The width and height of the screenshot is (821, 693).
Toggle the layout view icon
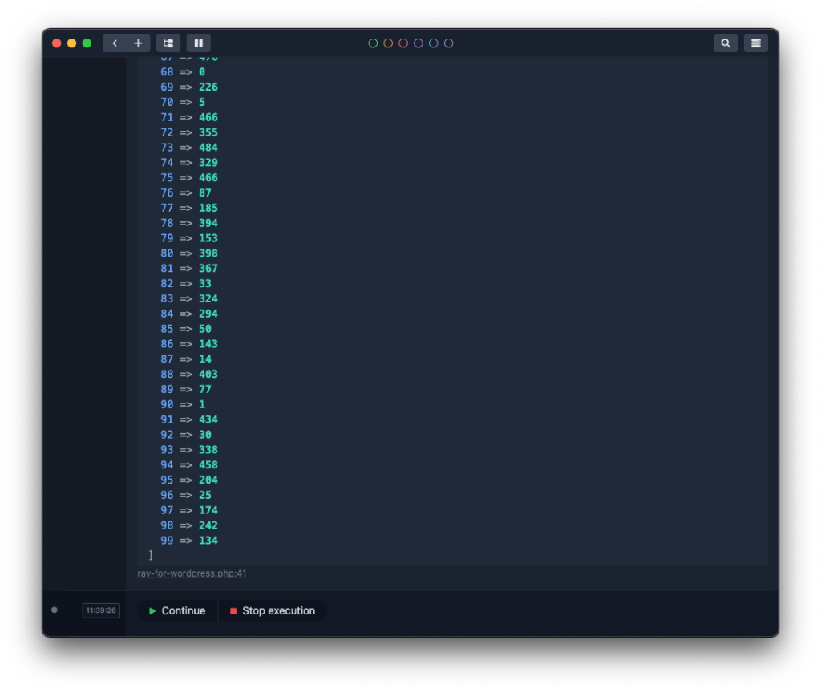point(168,43)
